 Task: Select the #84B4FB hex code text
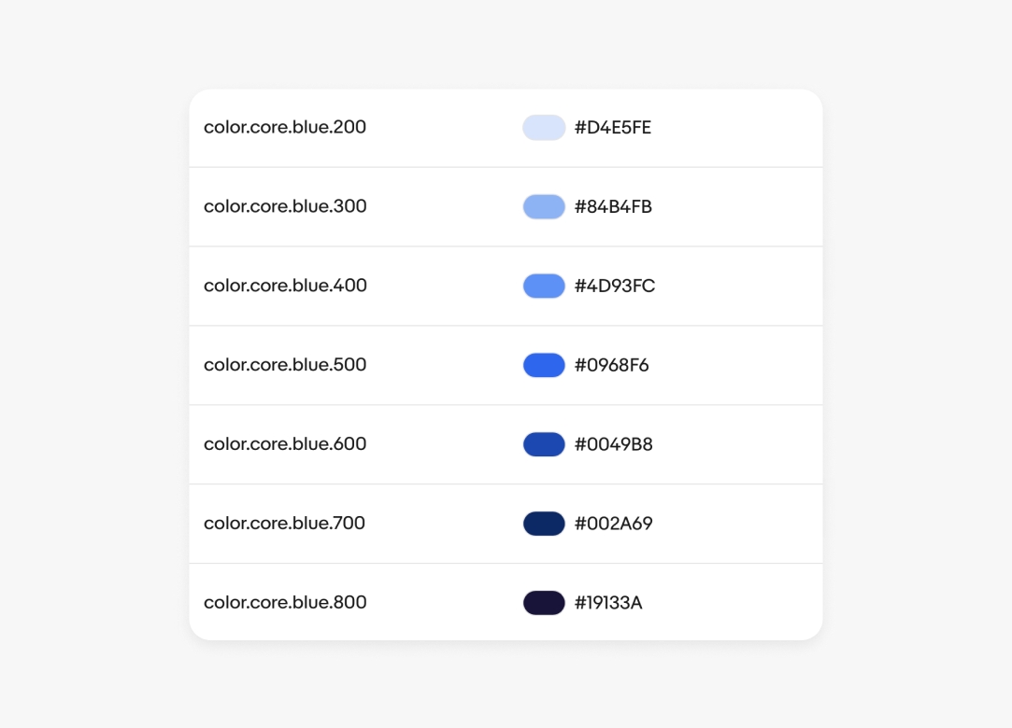tap(613, 207)
